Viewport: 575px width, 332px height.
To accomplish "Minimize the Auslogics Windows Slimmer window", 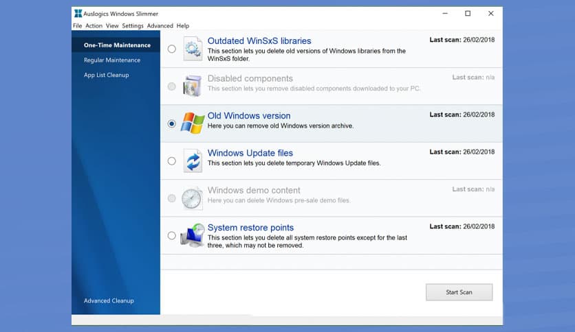I will (x=445, y=14).
